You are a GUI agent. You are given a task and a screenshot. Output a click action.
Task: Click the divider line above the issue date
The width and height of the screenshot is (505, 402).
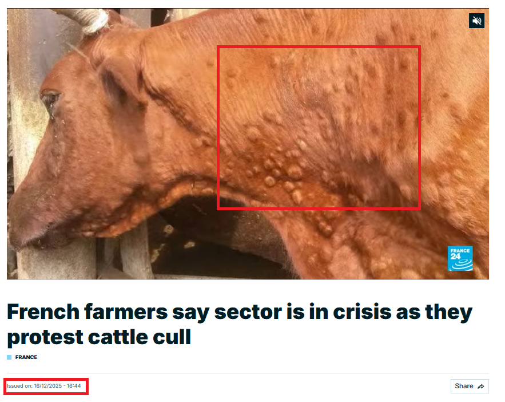248,373
